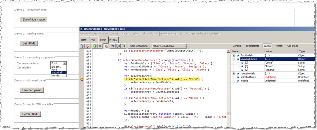Click the variable icon beside fordModels
This screenshot has height=130, width=317.
coord(238,55)
